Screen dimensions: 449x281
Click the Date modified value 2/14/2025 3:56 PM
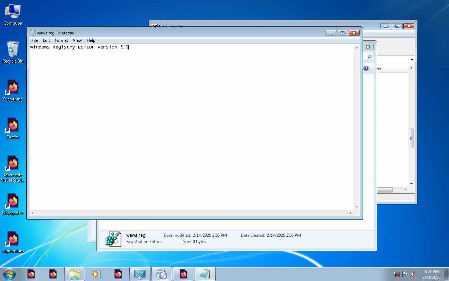coord(210,235)
